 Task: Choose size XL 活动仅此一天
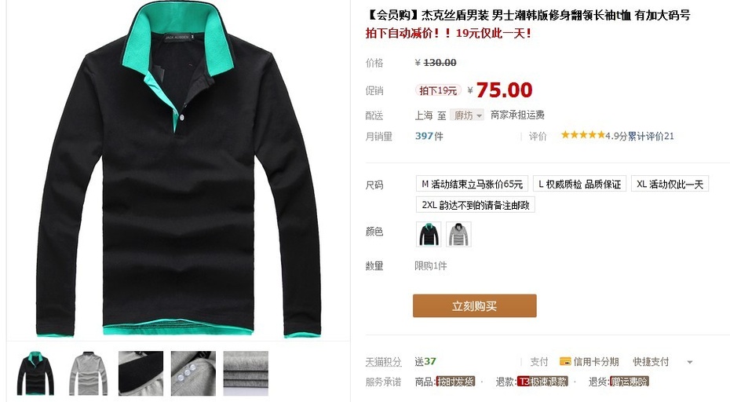670,184
